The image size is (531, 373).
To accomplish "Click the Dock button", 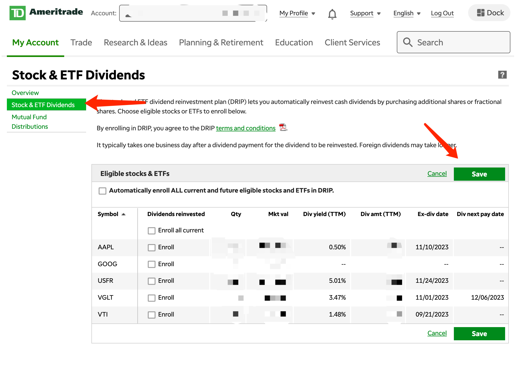I will (489, 13).
